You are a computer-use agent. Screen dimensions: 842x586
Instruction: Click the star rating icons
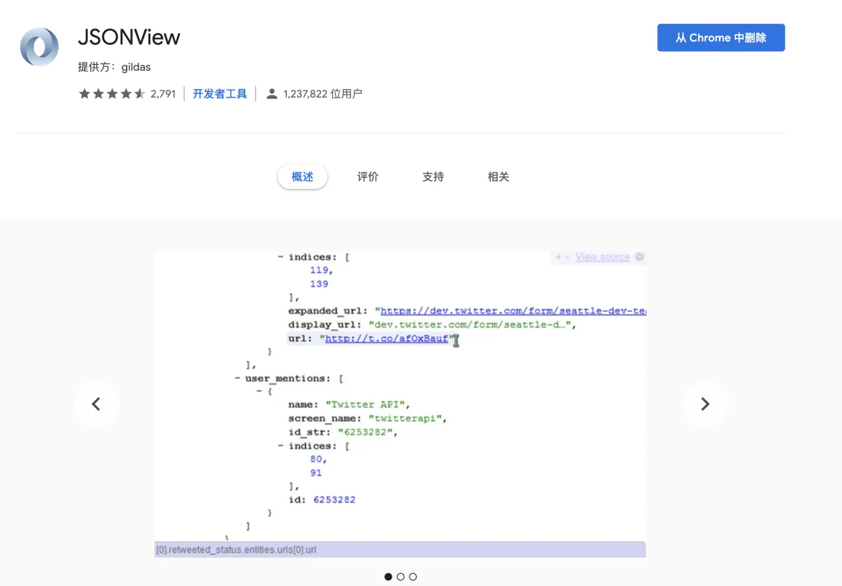[x=112, y=94]
